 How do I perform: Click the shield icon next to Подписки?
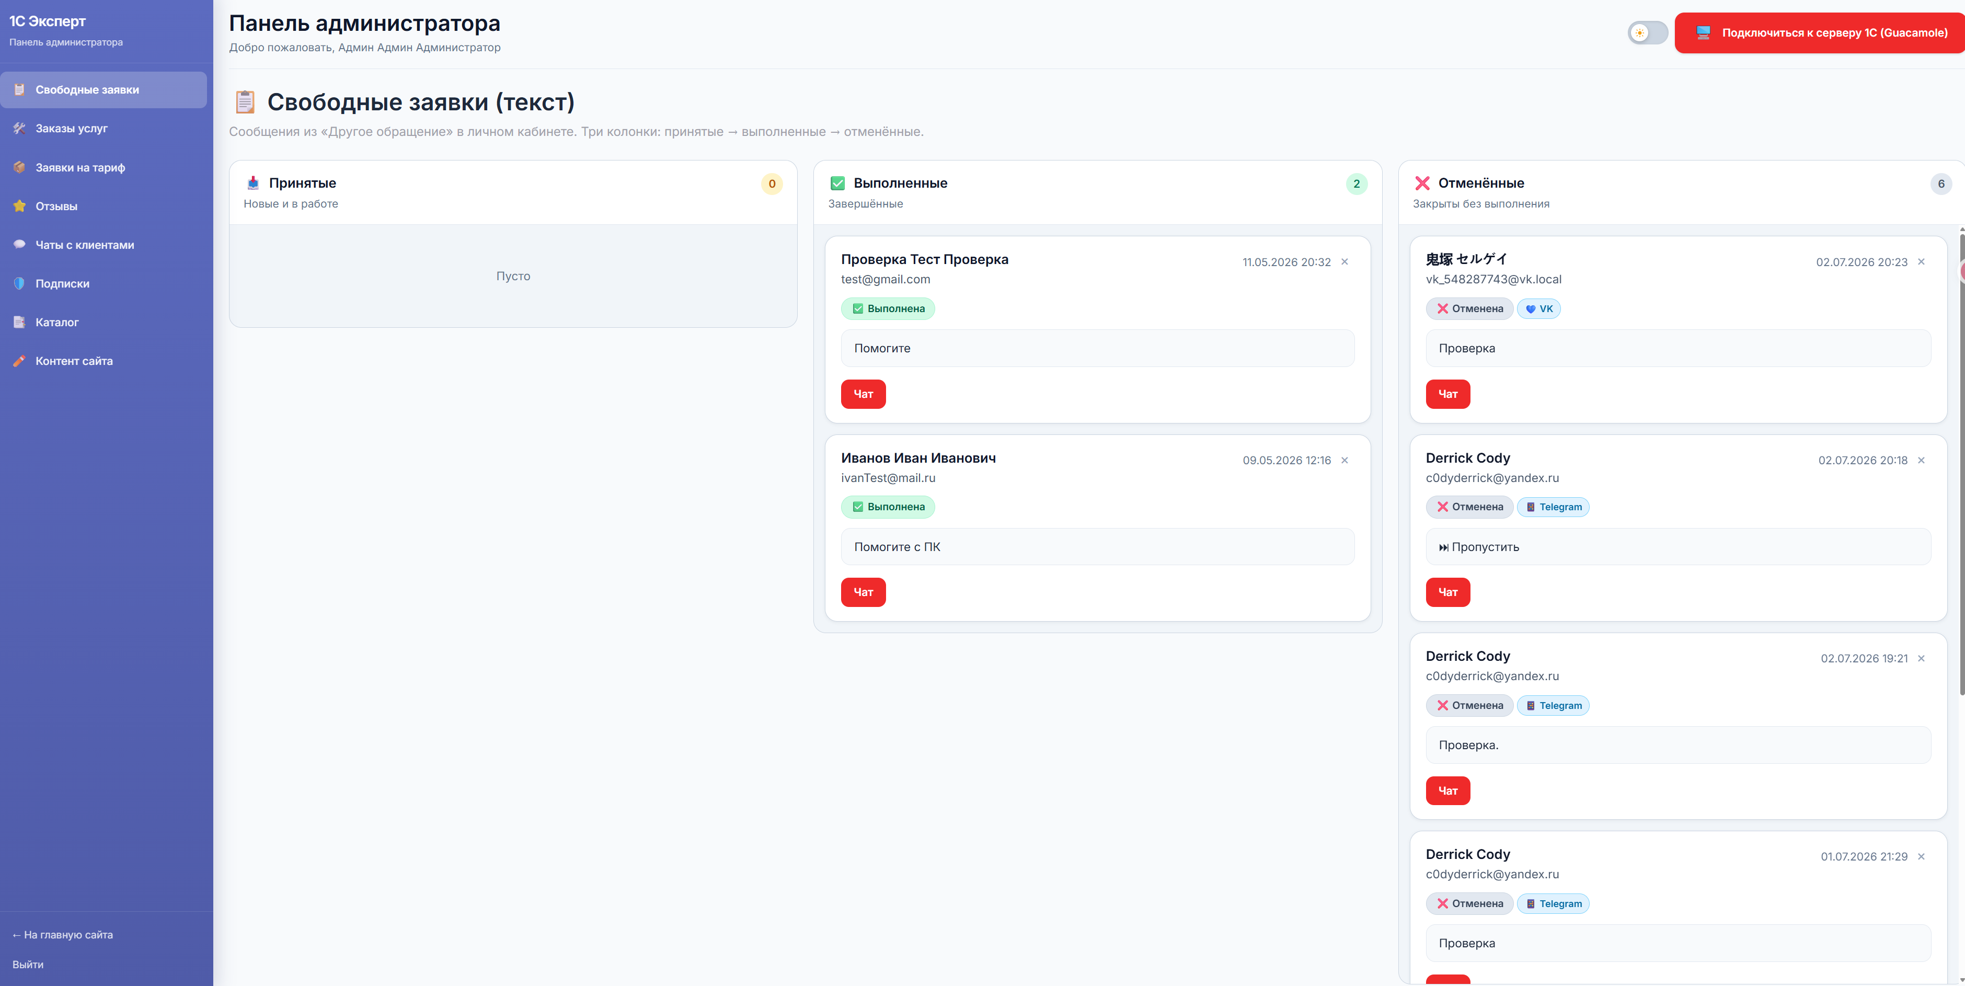click(x=19, y=283)
